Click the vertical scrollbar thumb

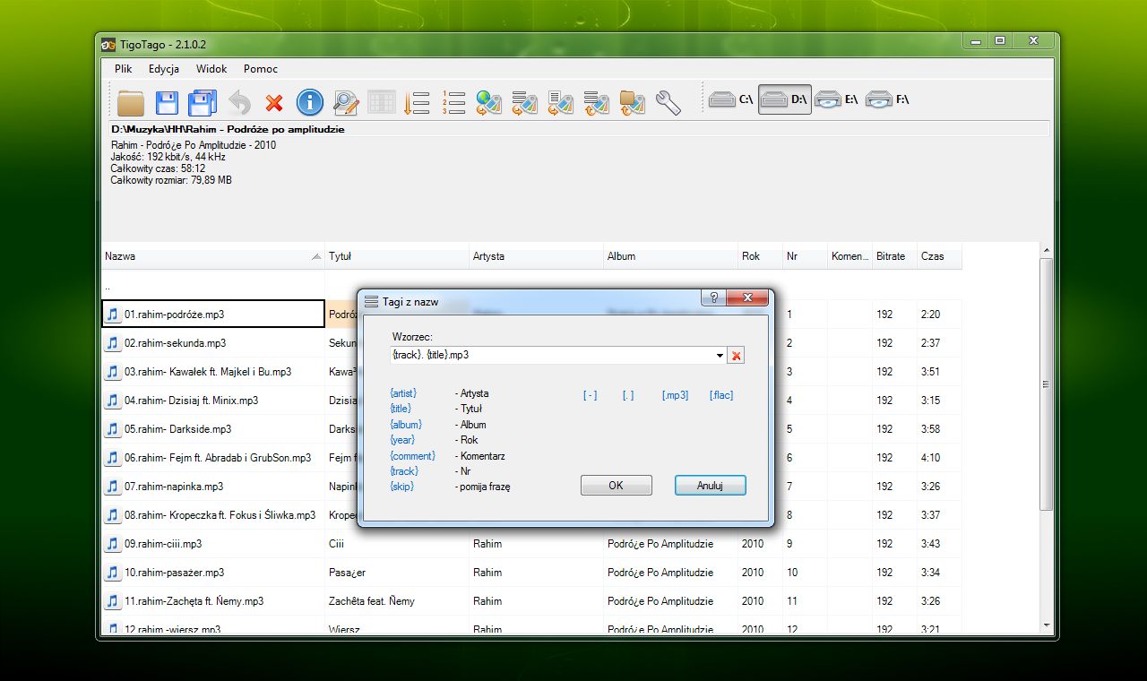coord(1046,384)
